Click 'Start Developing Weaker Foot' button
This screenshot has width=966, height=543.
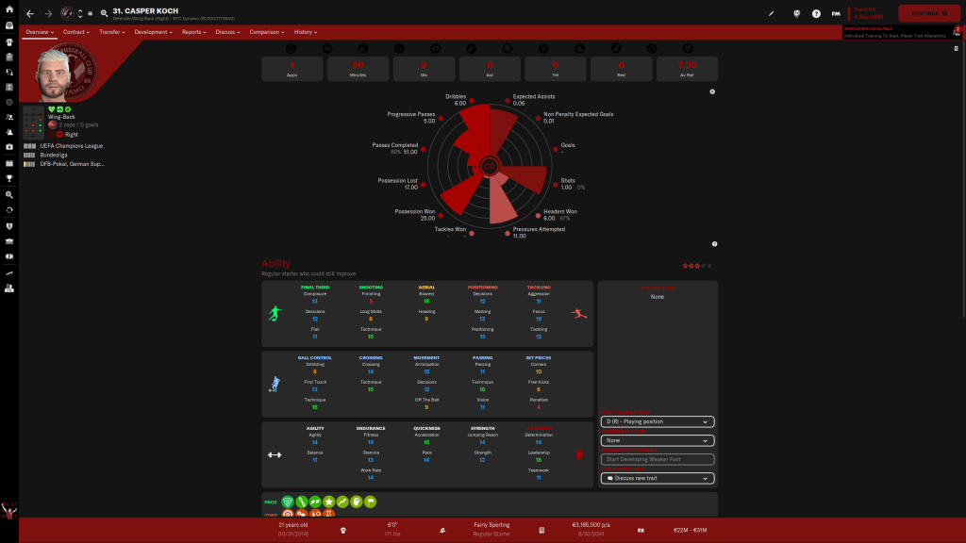click(x=658, y=459)
